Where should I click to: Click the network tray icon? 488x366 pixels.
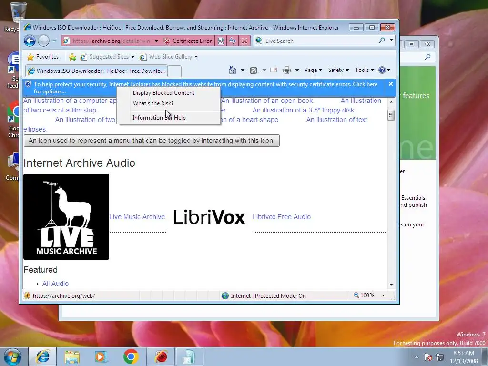point(440,357)
